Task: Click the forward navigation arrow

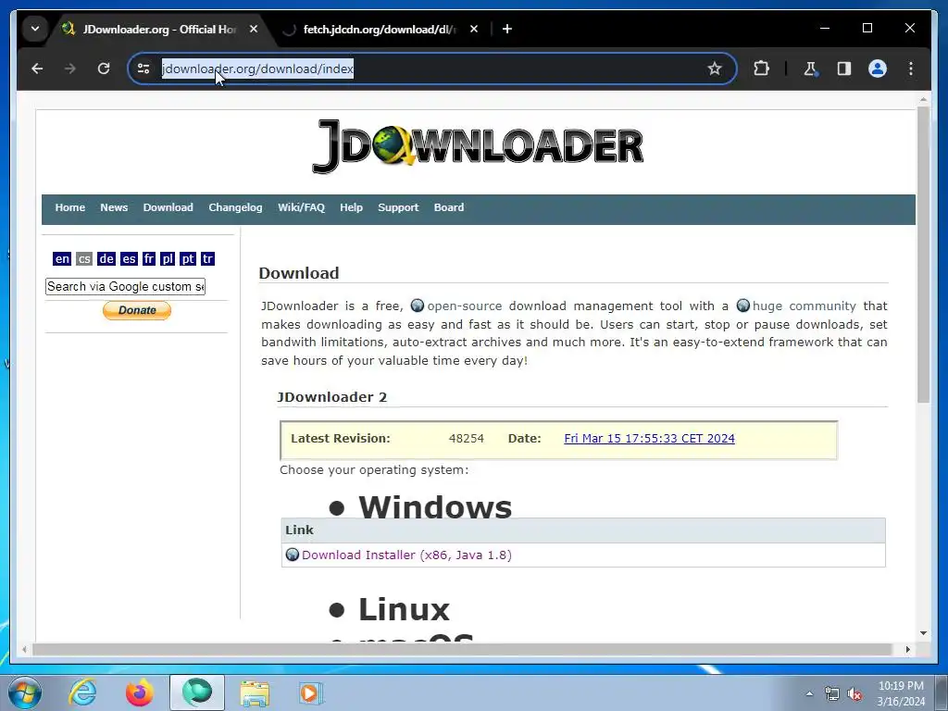Action: [x=70, y=69]
